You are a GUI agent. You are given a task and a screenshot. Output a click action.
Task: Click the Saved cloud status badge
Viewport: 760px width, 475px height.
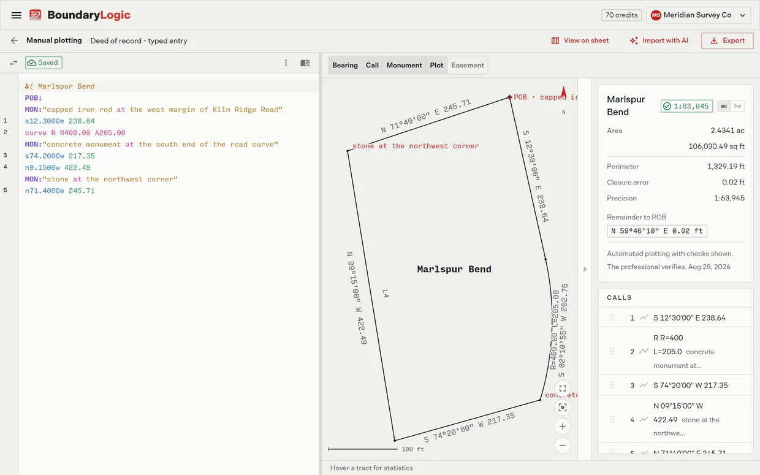tap(44, 63)
